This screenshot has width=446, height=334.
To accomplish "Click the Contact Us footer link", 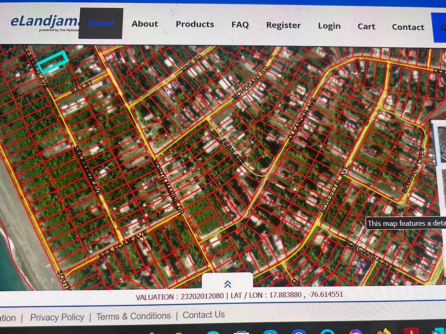I will point(204,315).
